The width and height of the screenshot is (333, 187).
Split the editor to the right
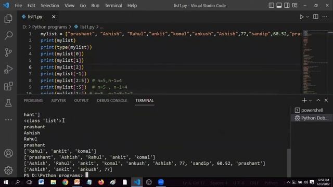316,17
